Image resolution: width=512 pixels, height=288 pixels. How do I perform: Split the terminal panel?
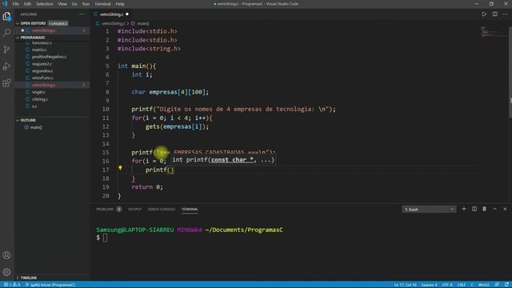tap(474, 209)
